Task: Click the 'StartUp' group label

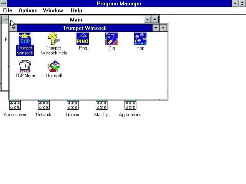Action: [101, 115]
